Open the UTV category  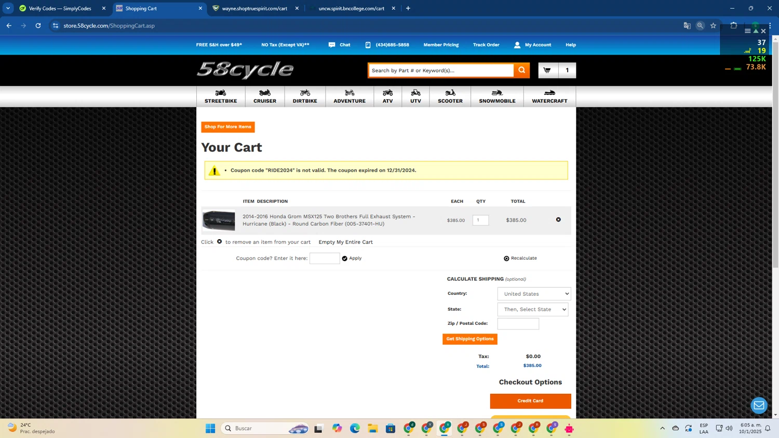coord(415,97)
